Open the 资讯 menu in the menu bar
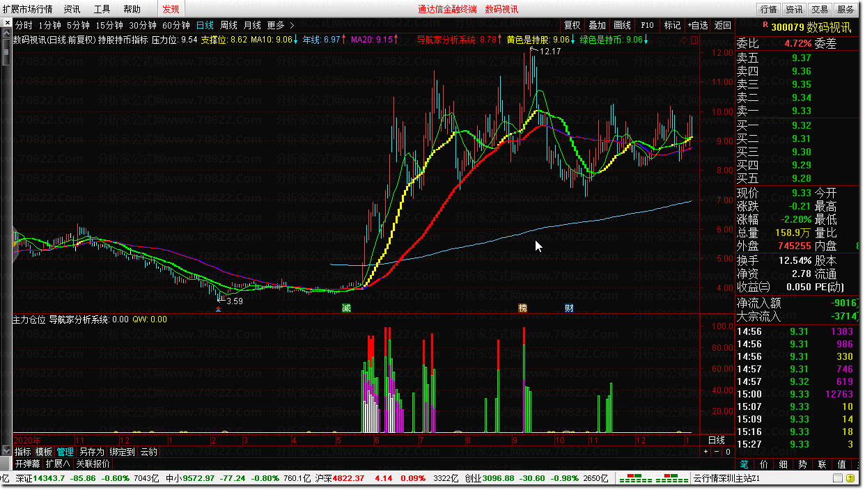Image resolution: width=865 pixels, height=490 pixels. coord(72,9)
